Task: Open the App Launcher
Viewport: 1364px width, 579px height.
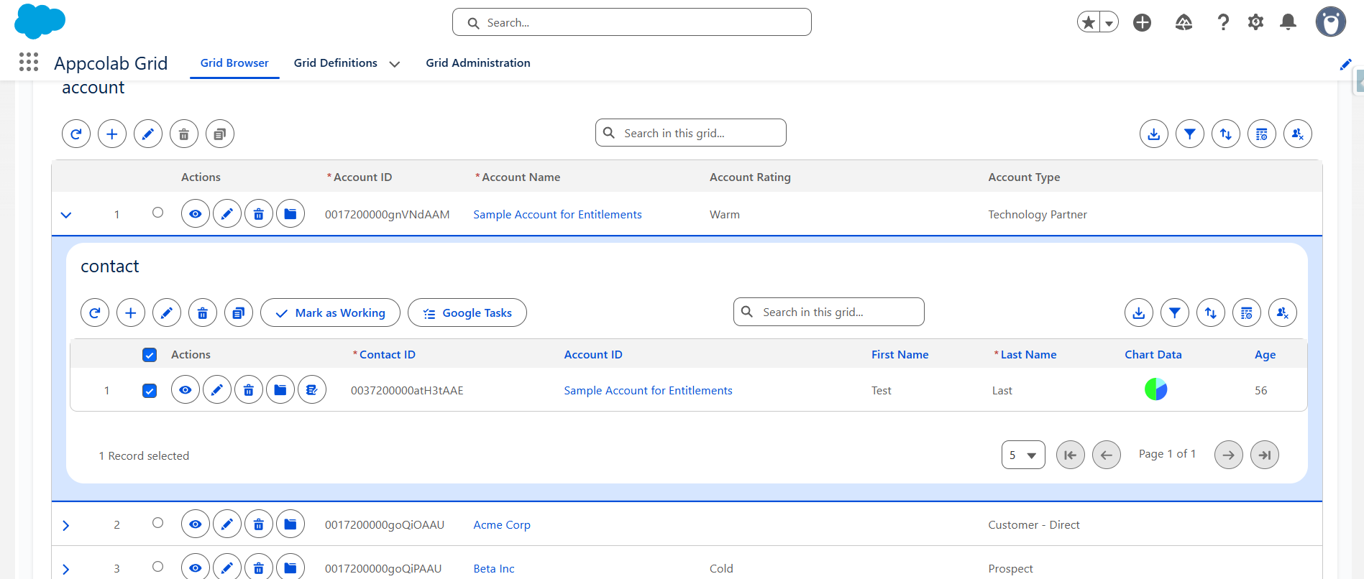Action: click(29, 62)
